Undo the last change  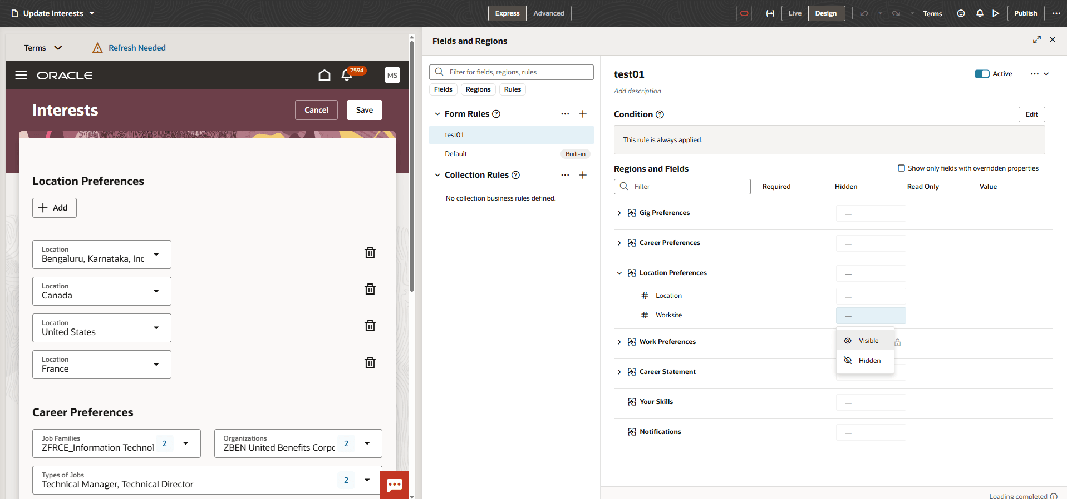tap(864, 13)
